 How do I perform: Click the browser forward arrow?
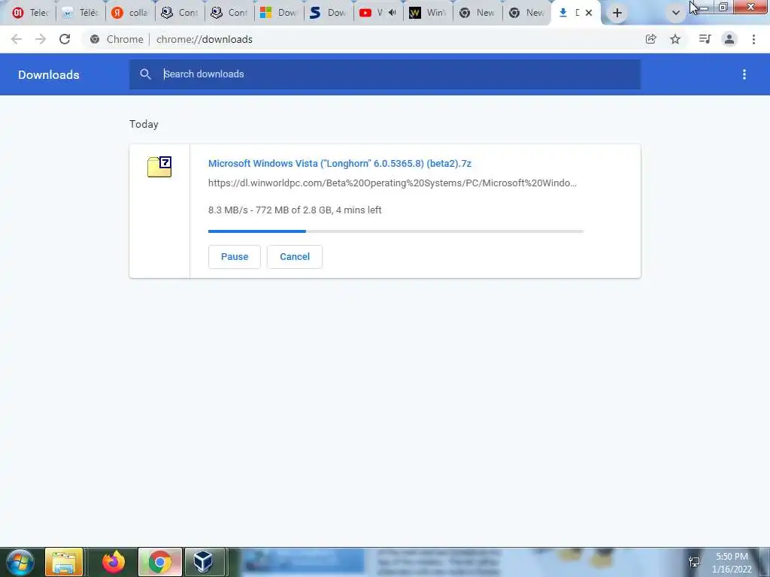[41, 39]
